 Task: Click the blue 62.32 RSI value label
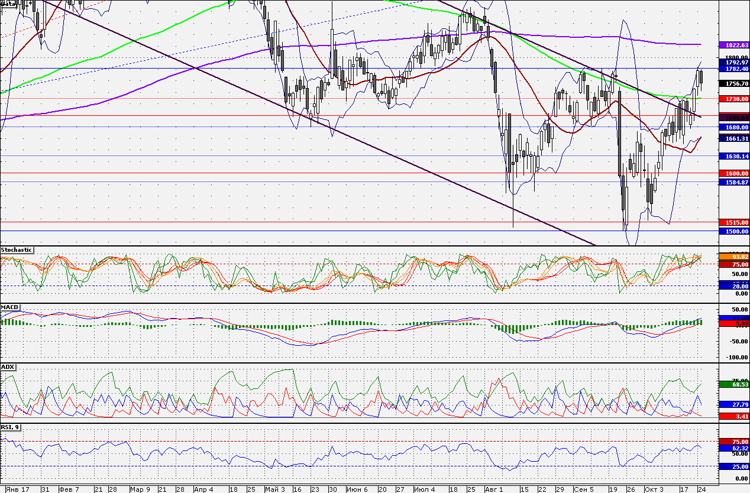click(733, 449)
